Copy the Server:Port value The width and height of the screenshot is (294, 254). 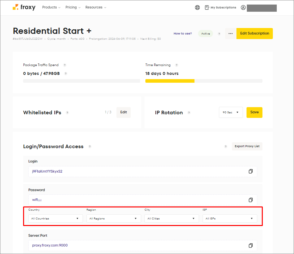tap(250, 245)
